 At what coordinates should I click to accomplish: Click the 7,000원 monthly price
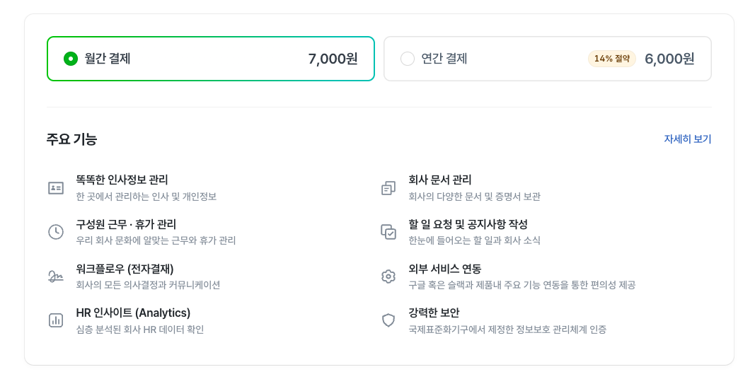coord(333,59)
